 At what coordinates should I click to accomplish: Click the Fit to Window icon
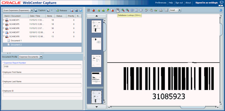(x=132, y=10)
